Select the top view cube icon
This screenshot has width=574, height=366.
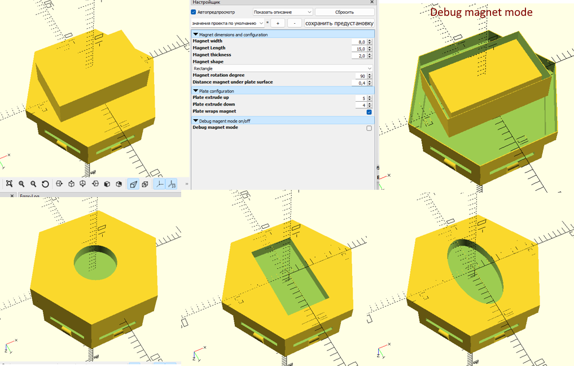pos(71,184)
